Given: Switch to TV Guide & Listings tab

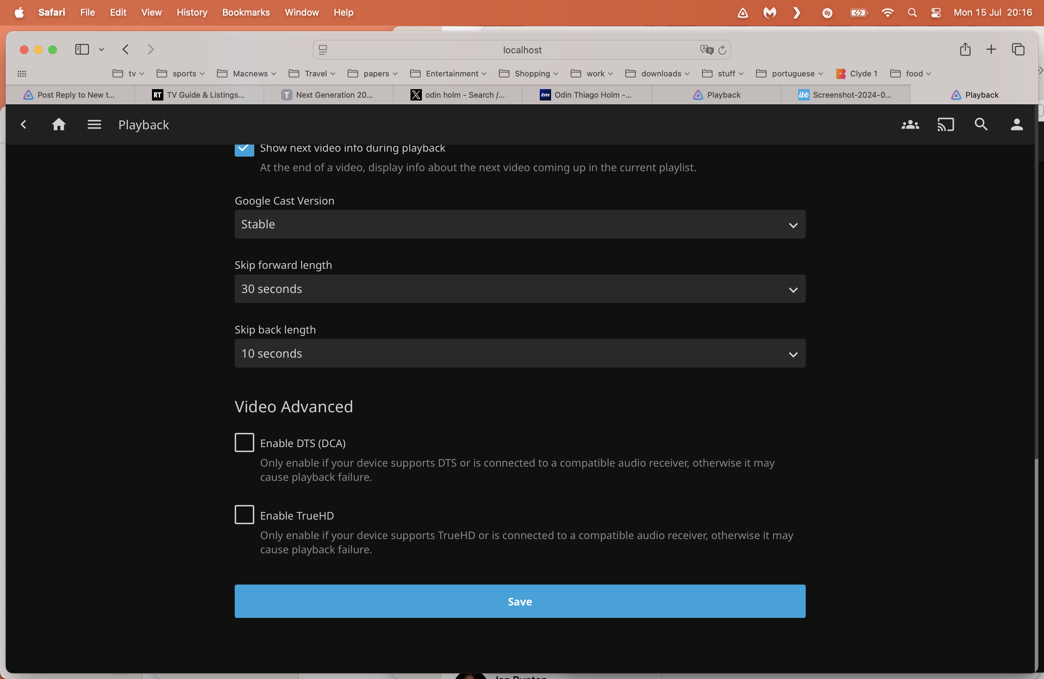Looking at the screenshot, I should tap(200, 95).
